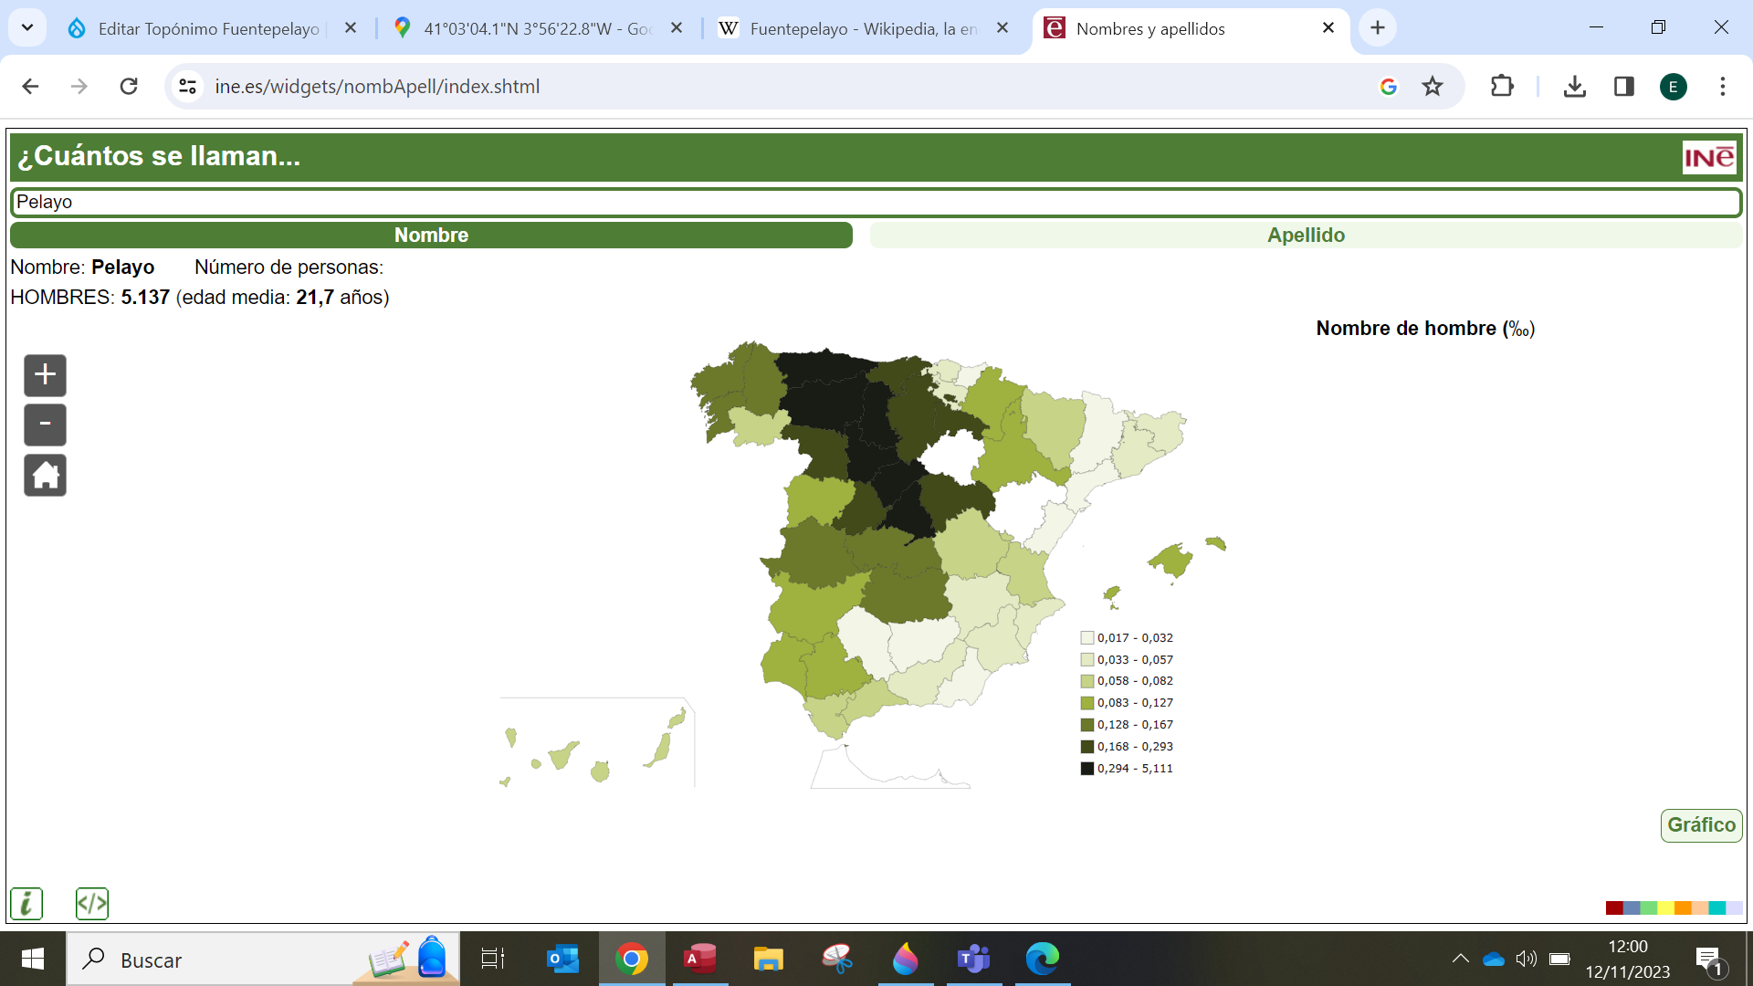Zoom in on the Spain map
This screenshot has height=986, width=1753.
pos(45,375)
